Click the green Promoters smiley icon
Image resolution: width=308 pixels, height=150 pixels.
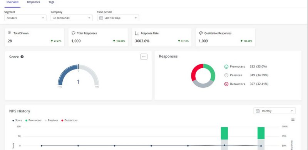click(x=226, y=67)
